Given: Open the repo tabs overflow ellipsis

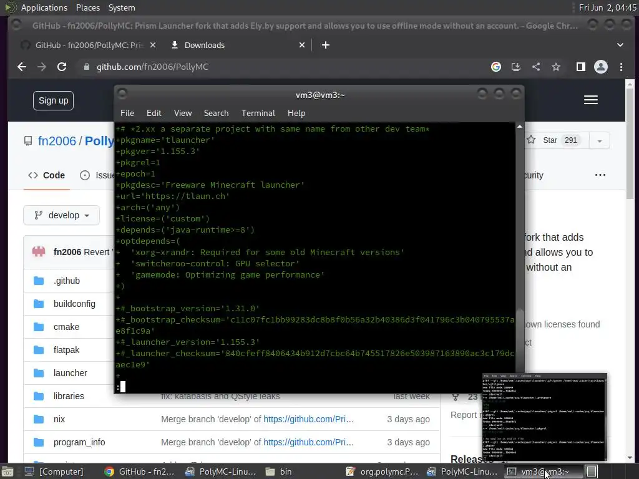Looking at the screenshot, I should [x=600, y=175].
